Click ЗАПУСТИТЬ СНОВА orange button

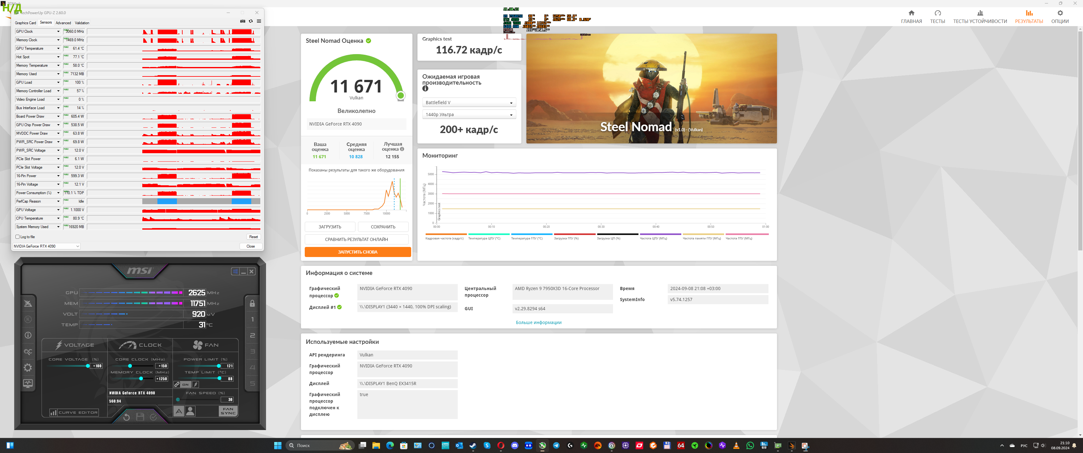click(x=357, y=252)
